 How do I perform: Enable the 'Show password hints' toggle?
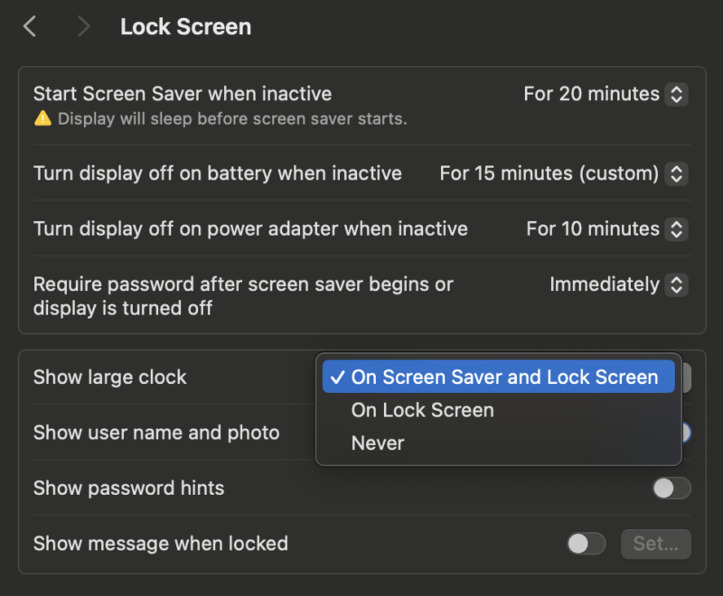point(671,488)
